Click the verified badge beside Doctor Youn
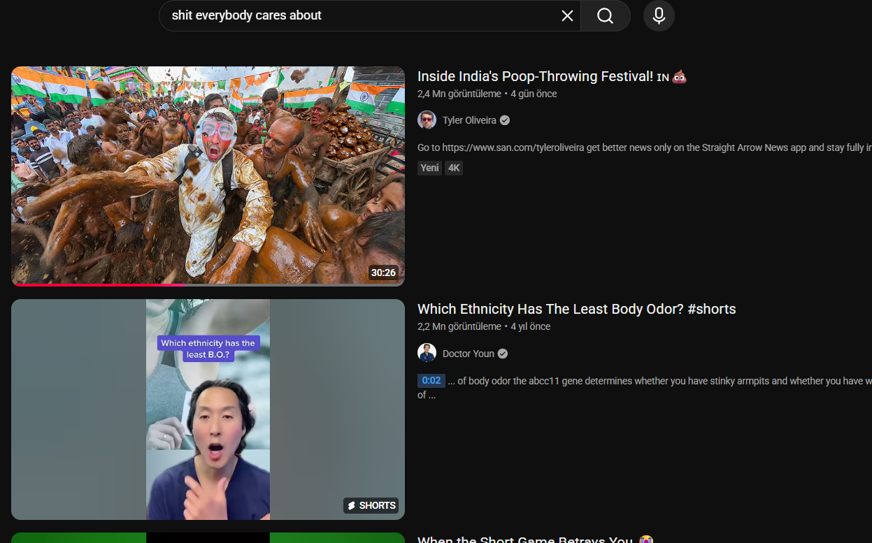Viewport: 872px width, 543px height. [x=503, y=354]
